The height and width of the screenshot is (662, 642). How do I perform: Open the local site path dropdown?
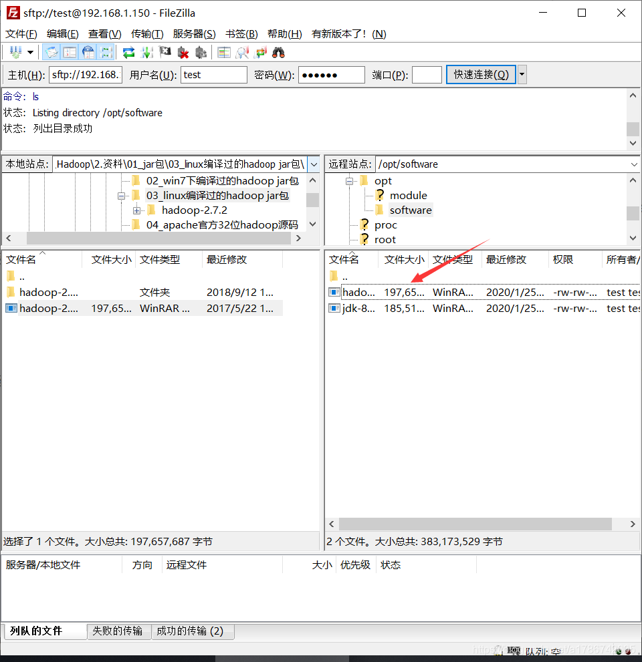pos(314,164)
